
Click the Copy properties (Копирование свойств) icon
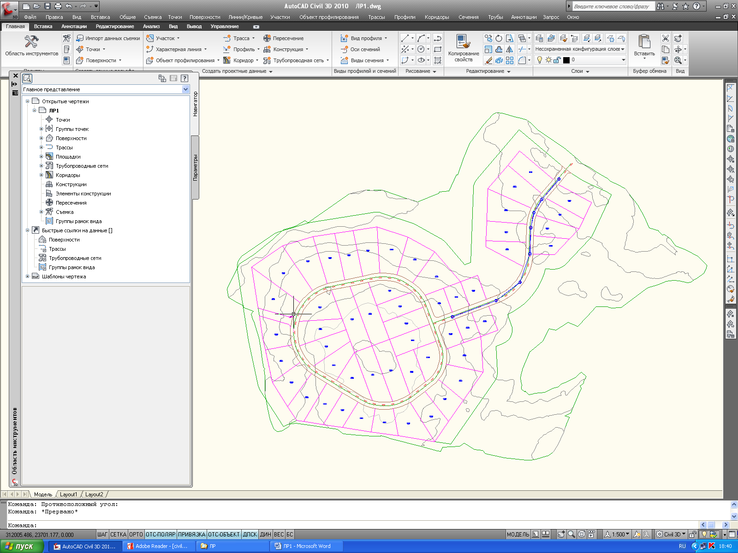[463, 41]
